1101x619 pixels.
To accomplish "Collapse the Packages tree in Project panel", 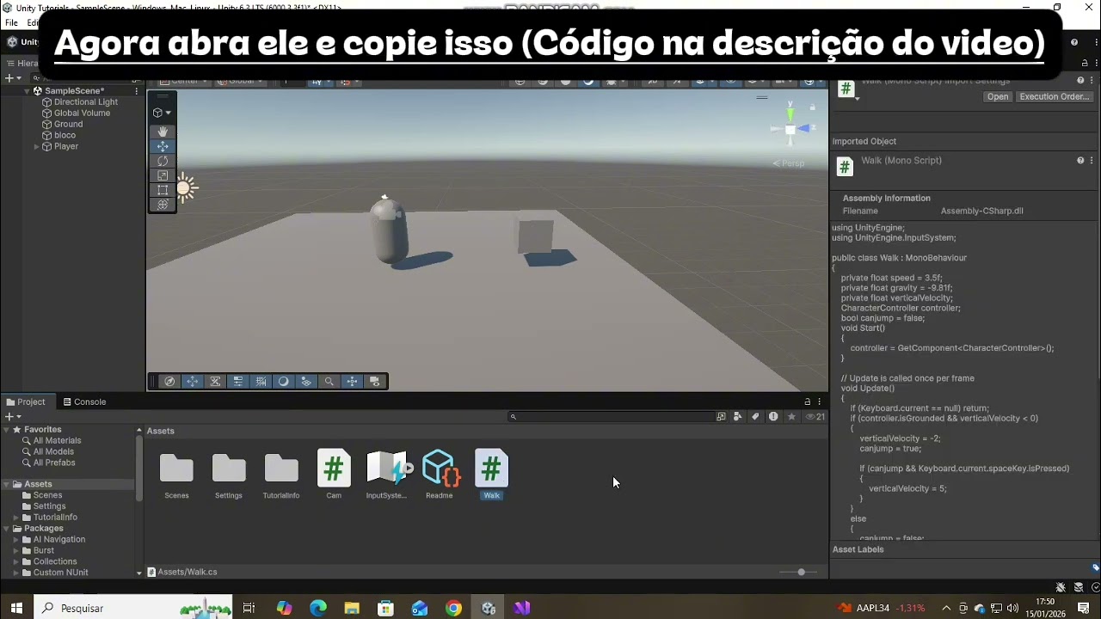I will pyautogui.click(x=6, y=529).
